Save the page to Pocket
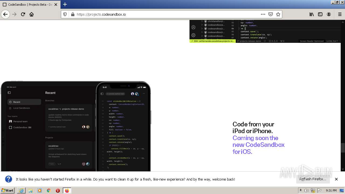Screen dimensions: 345x194 271,14
